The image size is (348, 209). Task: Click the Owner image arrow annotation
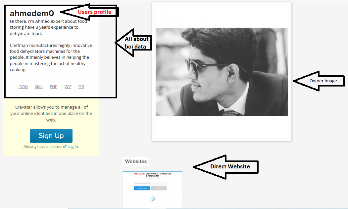click(x=323, y=81)
